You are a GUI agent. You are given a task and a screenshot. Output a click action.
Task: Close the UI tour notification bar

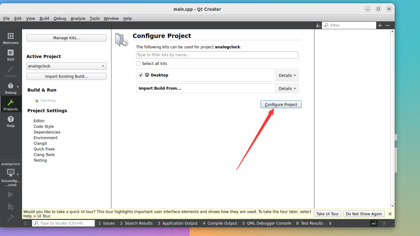coord(390,214)
